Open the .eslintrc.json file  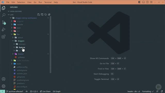pyautogui.click(x=22, y=73)
